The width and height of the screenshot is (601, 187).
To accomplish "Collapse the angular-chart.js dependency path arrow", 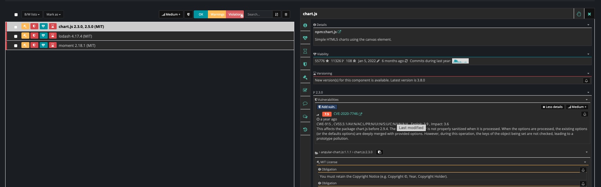I will tap(586, 152).
